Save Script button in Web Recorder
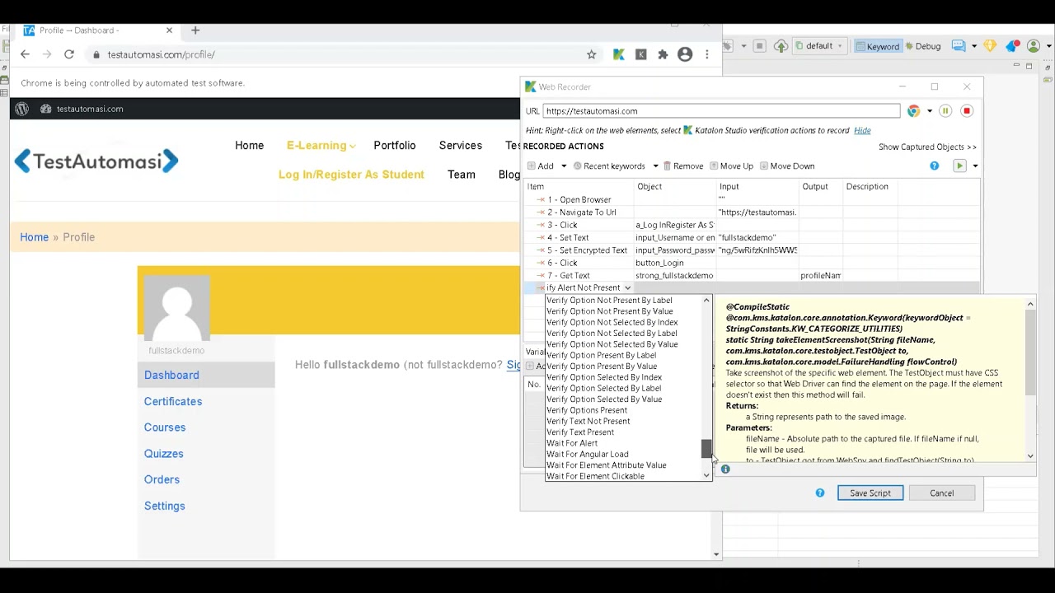 [870, 493]
